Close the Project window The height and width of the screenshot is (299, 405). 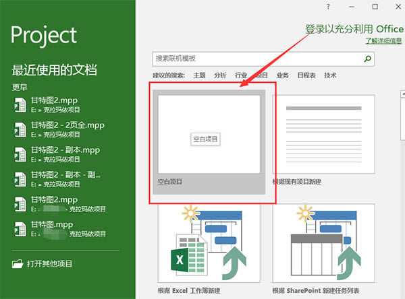click(398, 7)
